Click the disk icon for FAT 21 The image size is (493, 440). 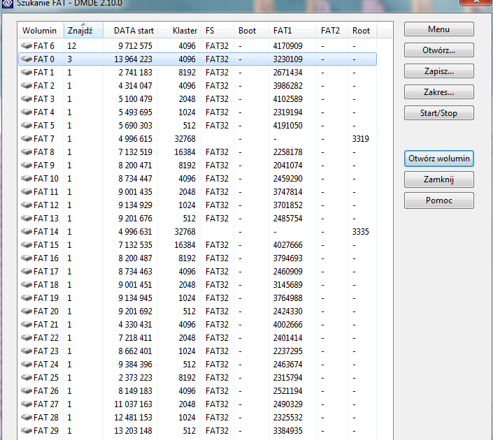coord(27,325)
